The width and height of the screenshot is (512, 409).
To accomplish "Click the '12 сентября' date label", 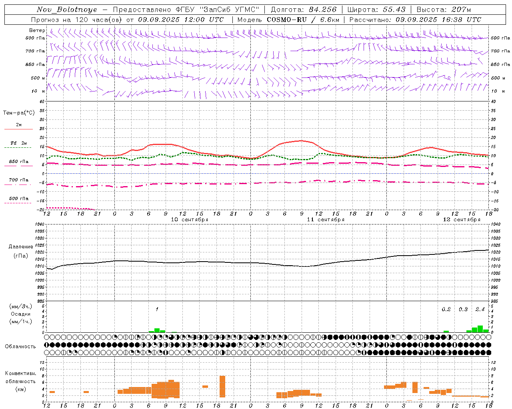I will (462, 220).
